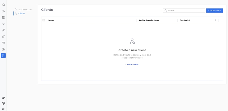Click the Available collections column header
The width and height of the screenshot is (228, 111).
149,20
